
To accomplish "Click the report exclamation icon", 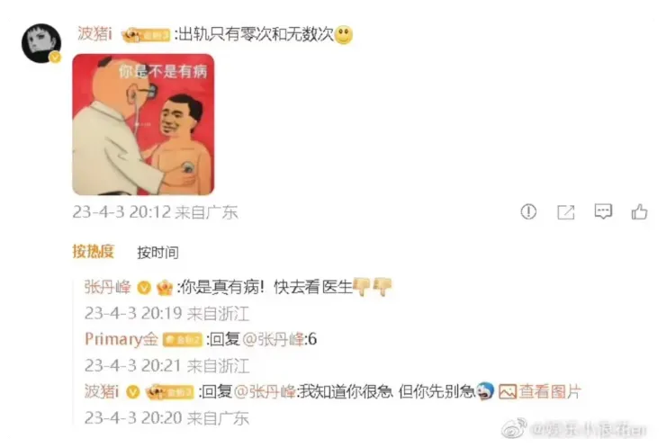I will coord(528,211).
